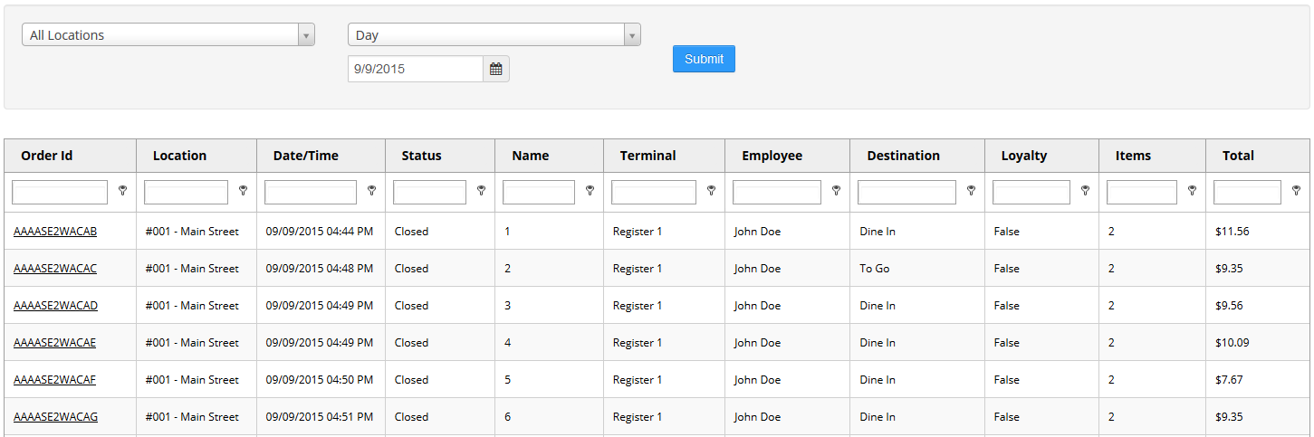Focus the Date/Time filter text box

pyautogui.click(x=311, y=192)
